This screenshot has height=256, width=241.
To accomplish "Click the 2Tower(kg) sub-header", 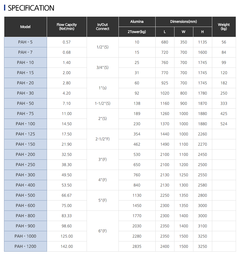I will (137, 32).
